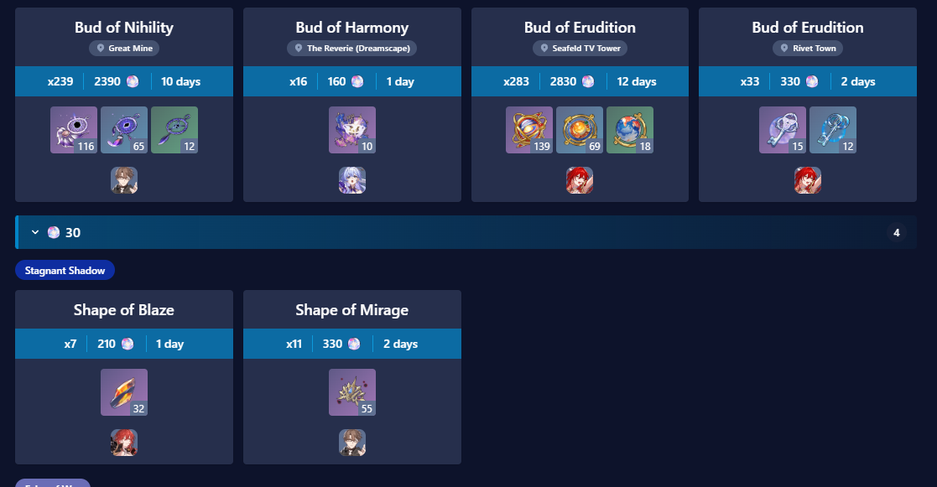Select the blue orb material showing 69

click(x=579, y=130)
